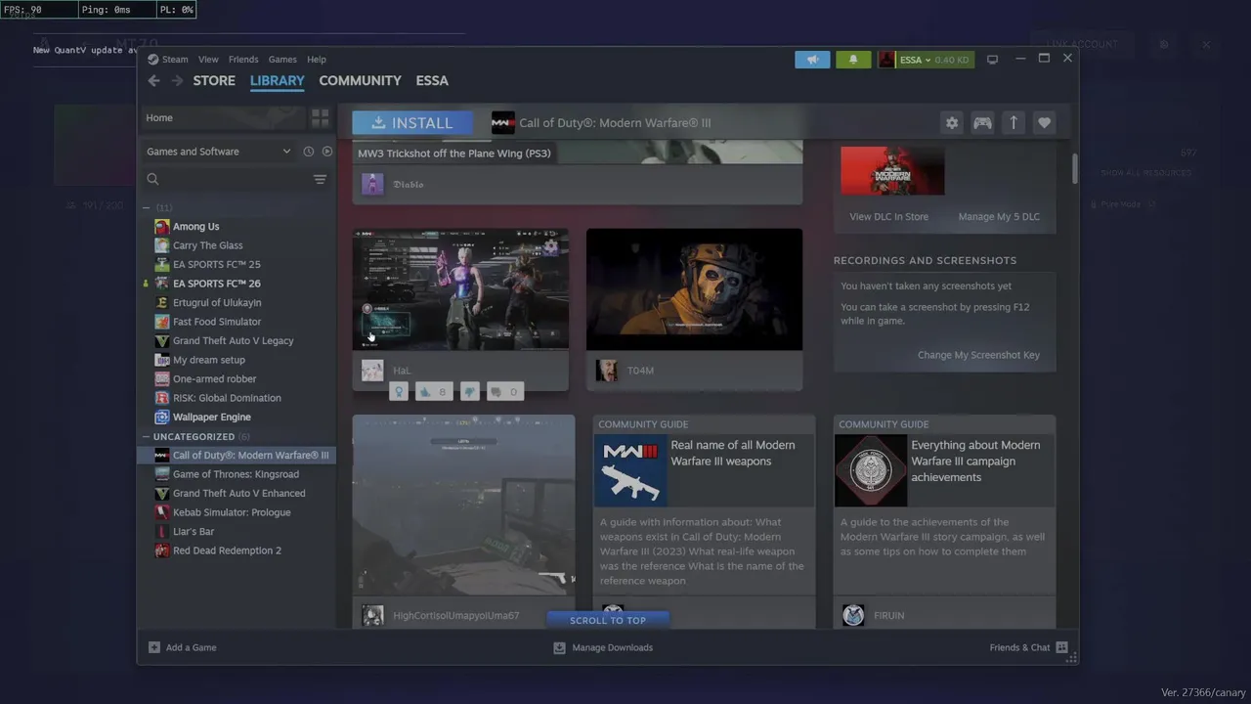
Task: Open the Friends menu
Action: tap(243, 60)
